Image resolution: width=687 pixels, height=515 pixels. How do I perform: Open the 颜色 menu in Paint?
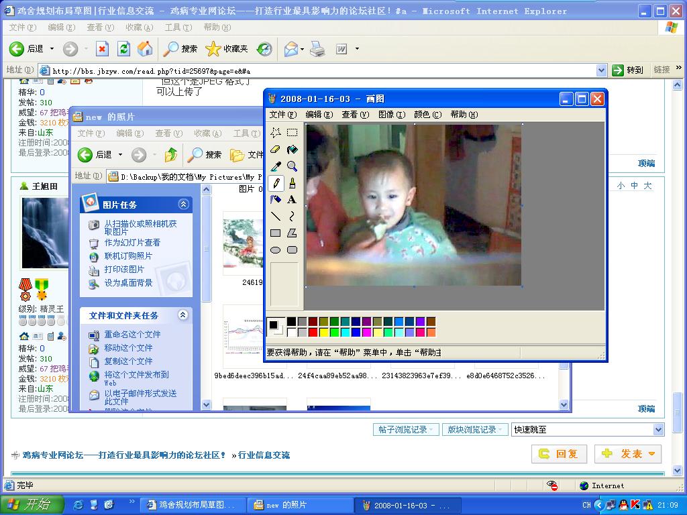(x=427, y=115)
